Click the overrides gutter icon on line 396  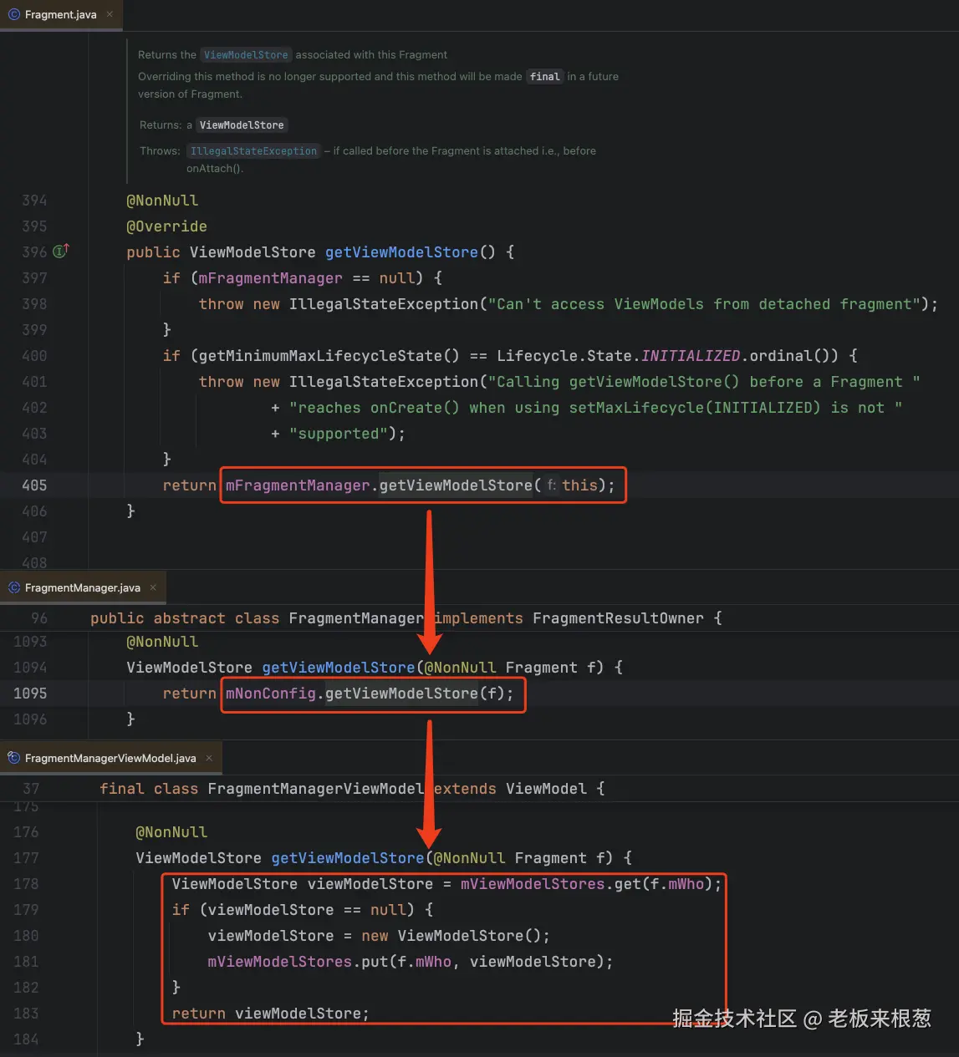[x=61, y=251]
